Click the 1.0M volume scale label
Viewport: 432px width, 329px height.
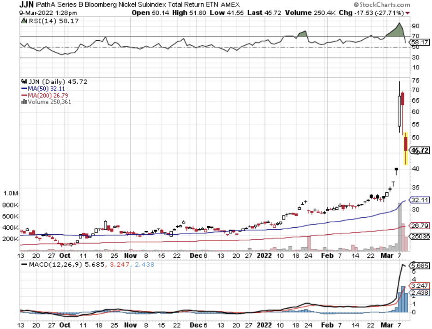tap(11, 193)
